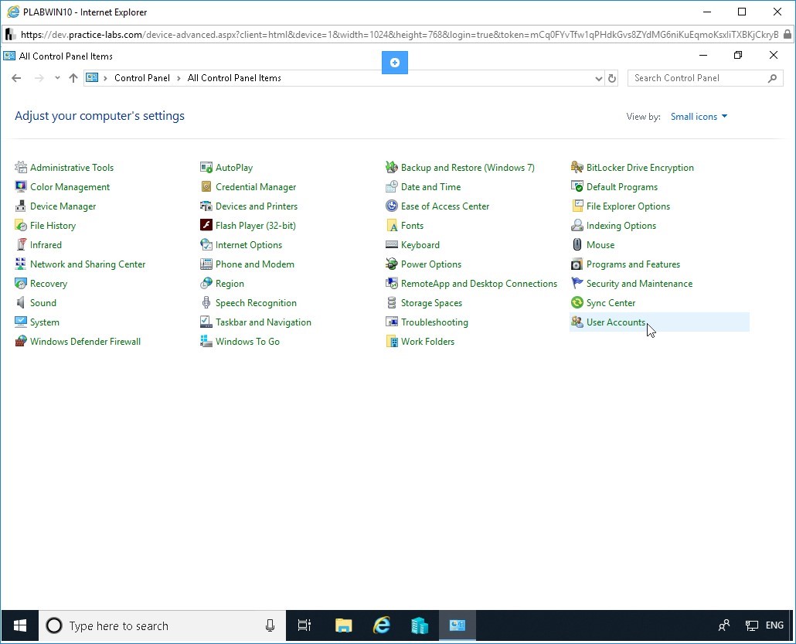
Task: Click the Phone and Modem link
Action: 255,264
